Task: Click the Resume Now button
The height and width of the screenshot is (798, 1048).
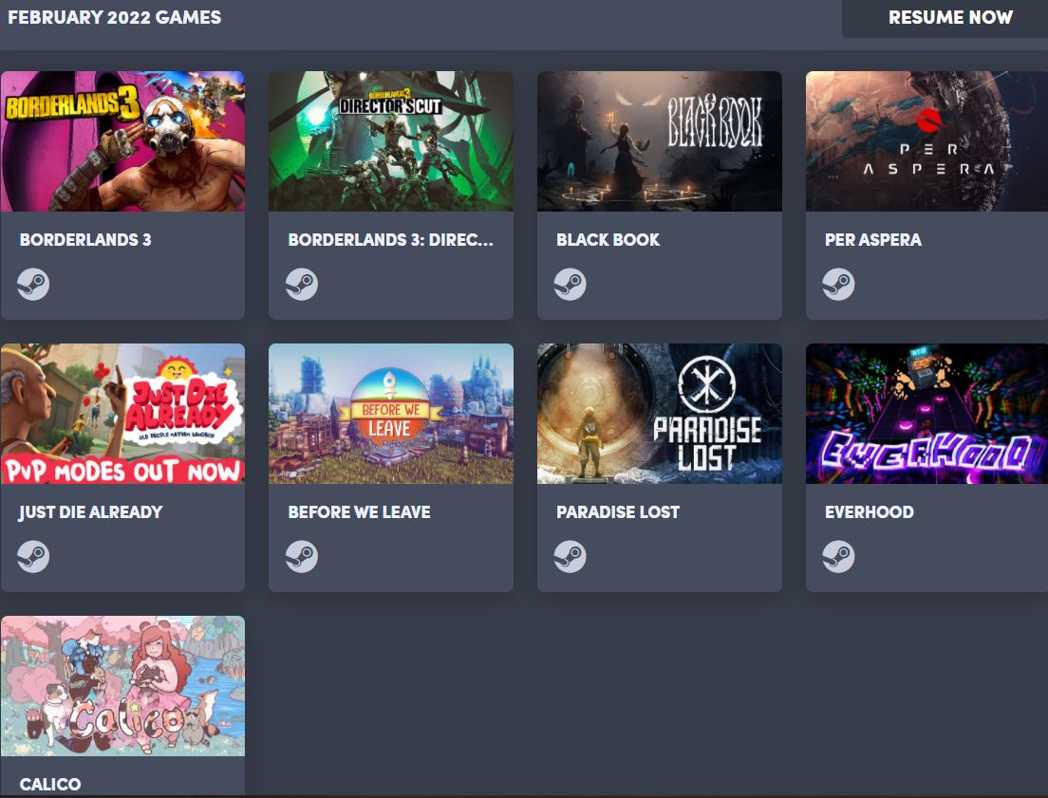Action: (x=949, y=17)
